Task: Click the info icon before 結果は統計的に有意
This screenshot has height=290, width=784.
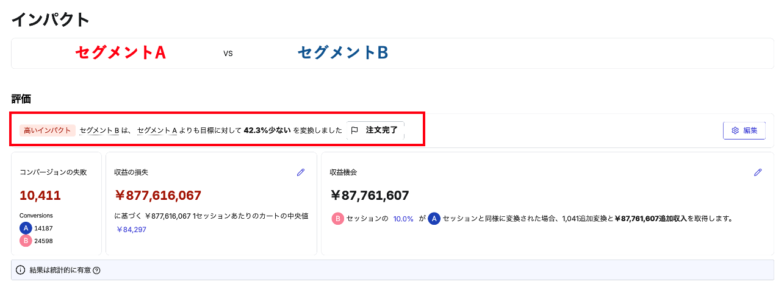Action: tap(21, 271)
